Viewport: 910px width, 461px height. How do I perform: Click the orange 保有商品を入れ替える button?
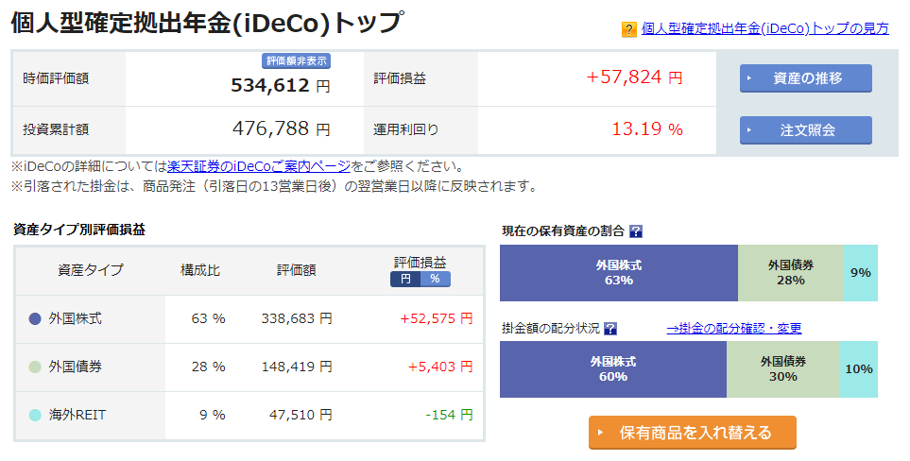click(x=692, y=433)
